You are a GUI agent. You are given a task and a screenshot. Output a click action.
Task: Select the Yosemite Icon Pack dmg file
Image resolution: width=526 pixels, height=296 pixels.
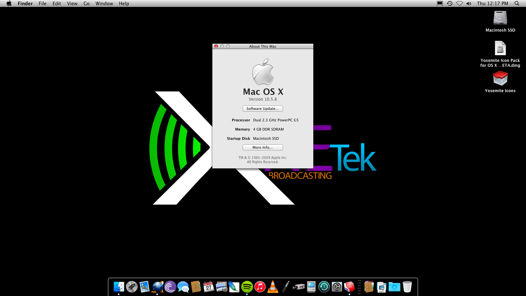[500, 48]
